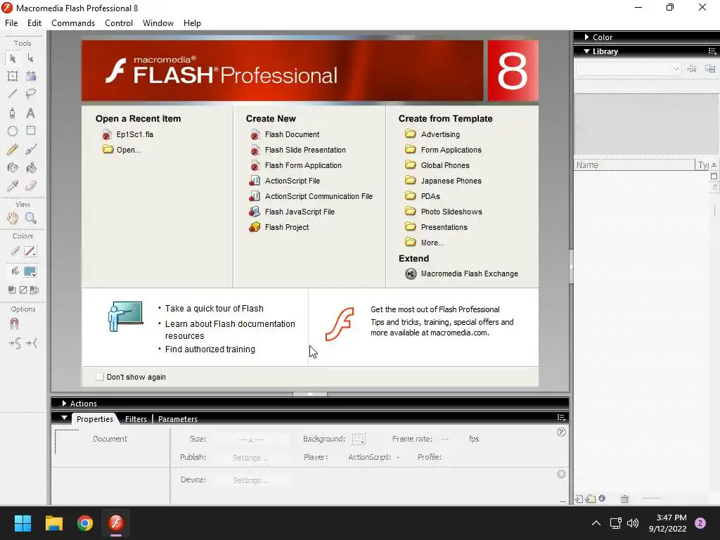Choose the Gradient Transform tool
Image resolution: width=720 pixels, height=540 pixels.
coord(31,76)
